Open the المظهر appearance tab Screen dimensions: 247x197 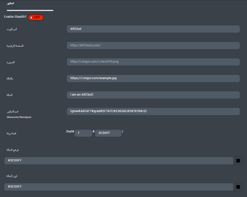[x=10, y=3]
